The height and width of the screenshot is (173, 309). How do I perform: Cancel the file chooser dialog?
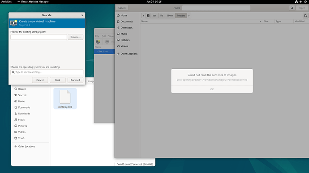point(122,8)
